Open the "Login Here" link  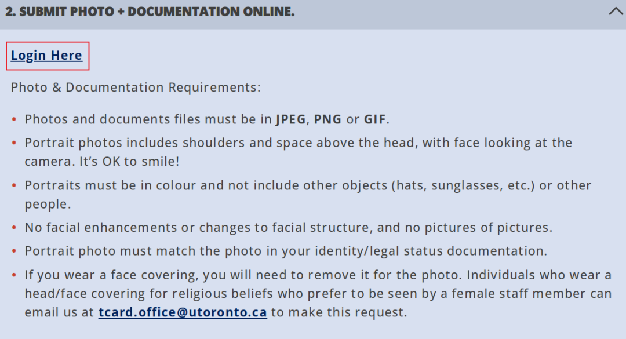coord(46,56)
